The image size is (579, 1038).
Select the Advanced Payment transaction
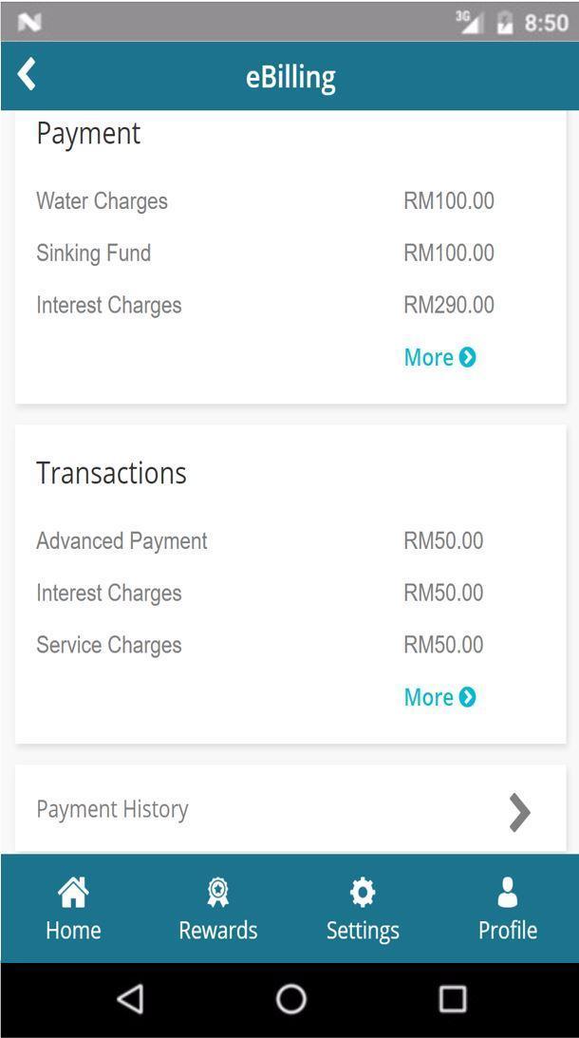tap(121, 541)
